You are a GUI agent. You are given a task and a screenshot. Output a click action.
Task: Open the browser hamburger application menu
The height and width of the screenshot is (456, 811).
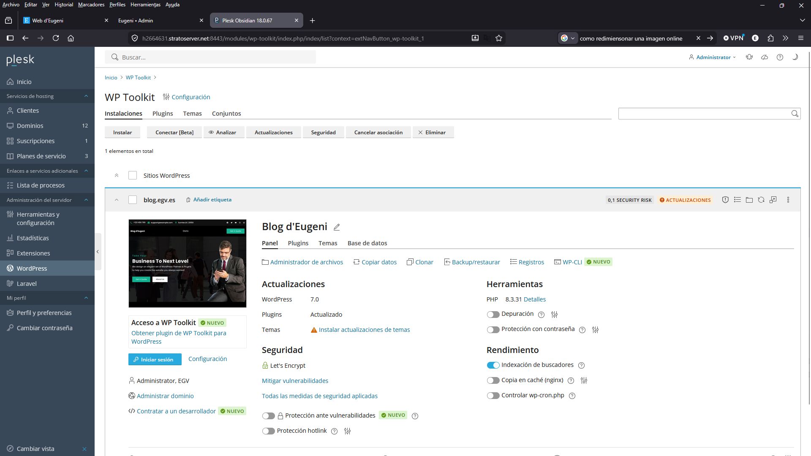801,38
